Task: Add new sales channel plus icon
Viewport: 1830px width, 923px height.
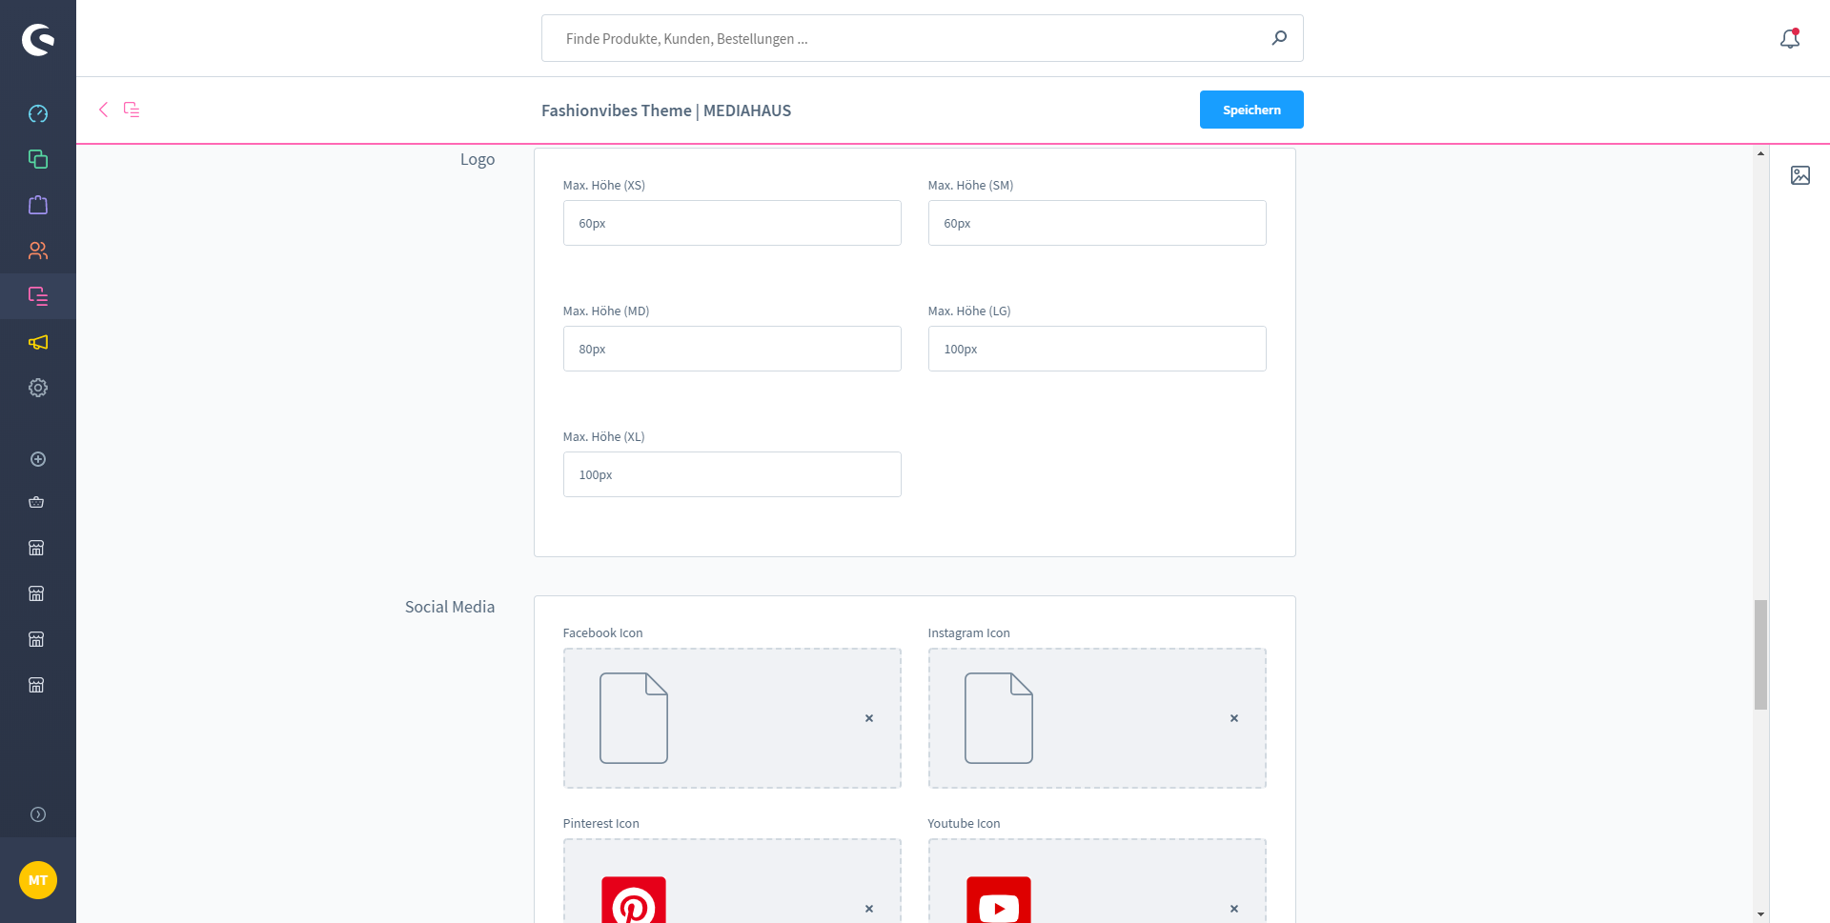Action: pyautogui.click(x=38, y=459)
